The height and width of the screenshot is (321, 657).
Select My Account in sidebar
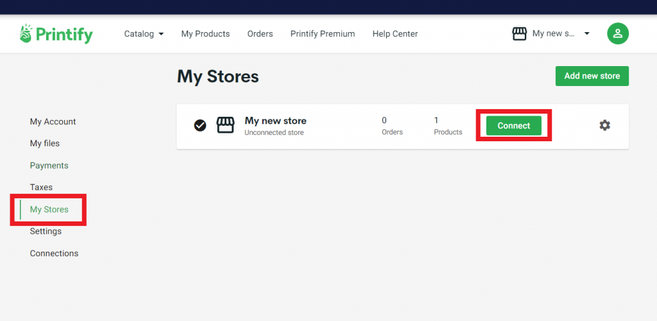[53, 121]
